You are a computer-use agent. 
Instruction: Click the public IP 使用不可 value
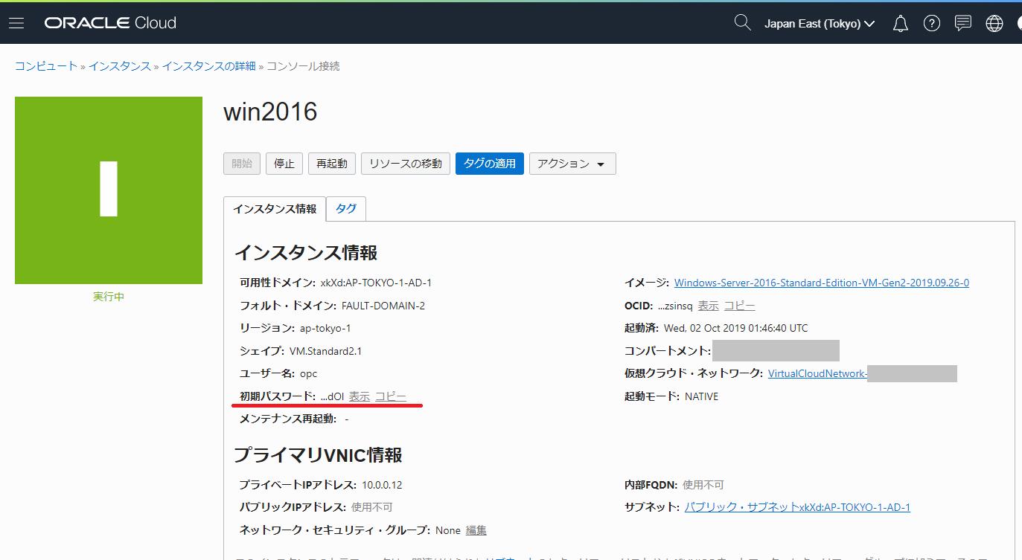click(372, 507)
